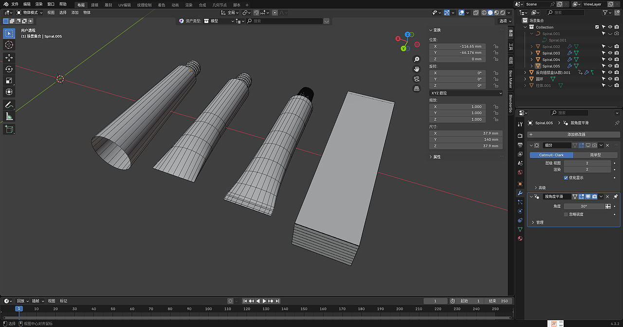Enable 忽略锐度 checkbox
This screenshot has height=327, width=623.
click(x=566, y=214)
